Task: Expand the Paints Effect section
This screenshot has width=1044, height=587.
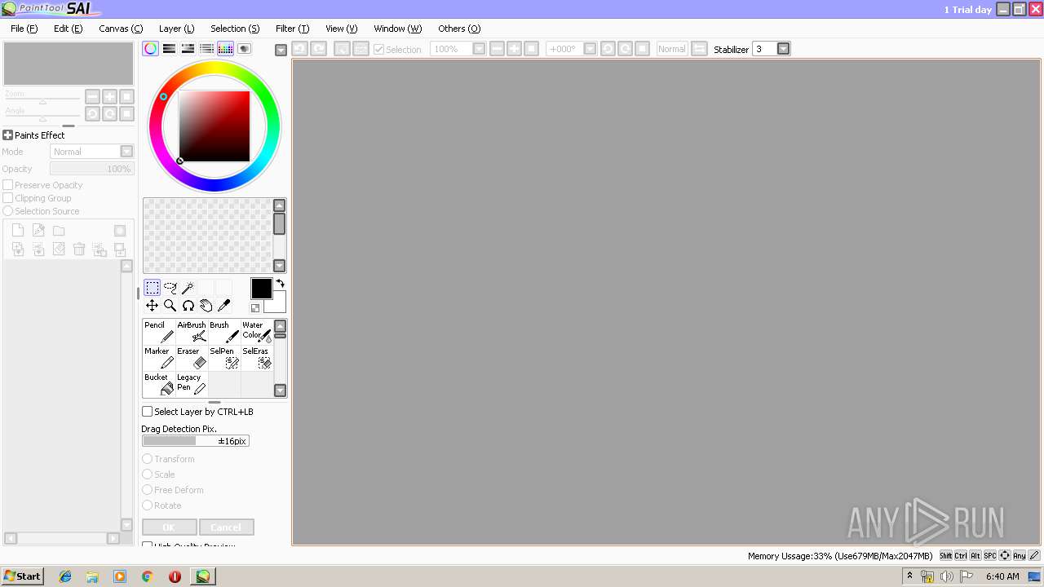Action: tap(7, 135)
